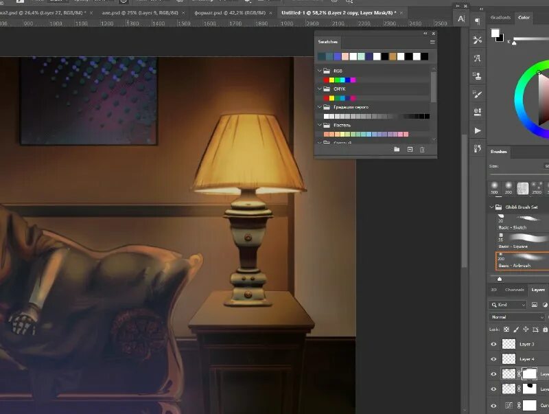Close the формат.psd document tab

point(270,13)
